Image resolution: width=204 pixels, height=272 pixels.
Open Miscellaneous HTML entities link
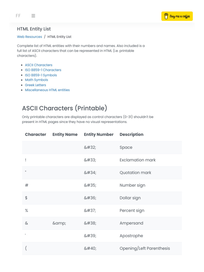pos(47,90)
